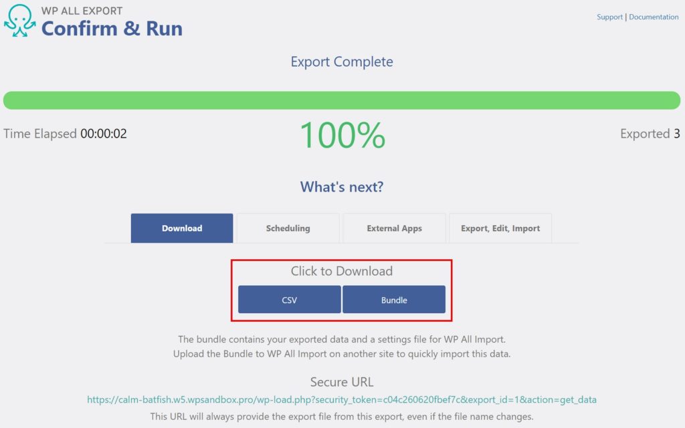The width and height of the screenshot is (685, 428).
Task: Download the CSV export file
Action: coord(289,299)
